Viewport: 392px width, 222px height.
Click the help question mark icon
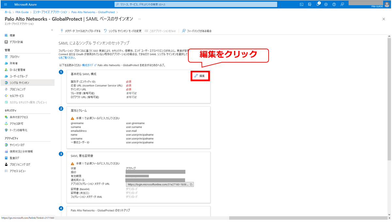(x=334, y=5)
